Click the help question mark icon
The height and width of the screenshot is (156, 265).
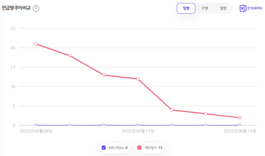36,8
